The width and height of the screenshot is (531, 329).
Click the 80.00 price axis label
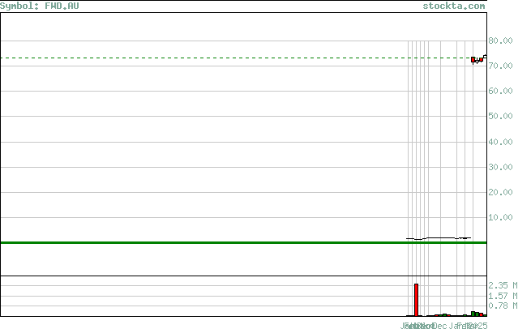[x=500, y=41]
